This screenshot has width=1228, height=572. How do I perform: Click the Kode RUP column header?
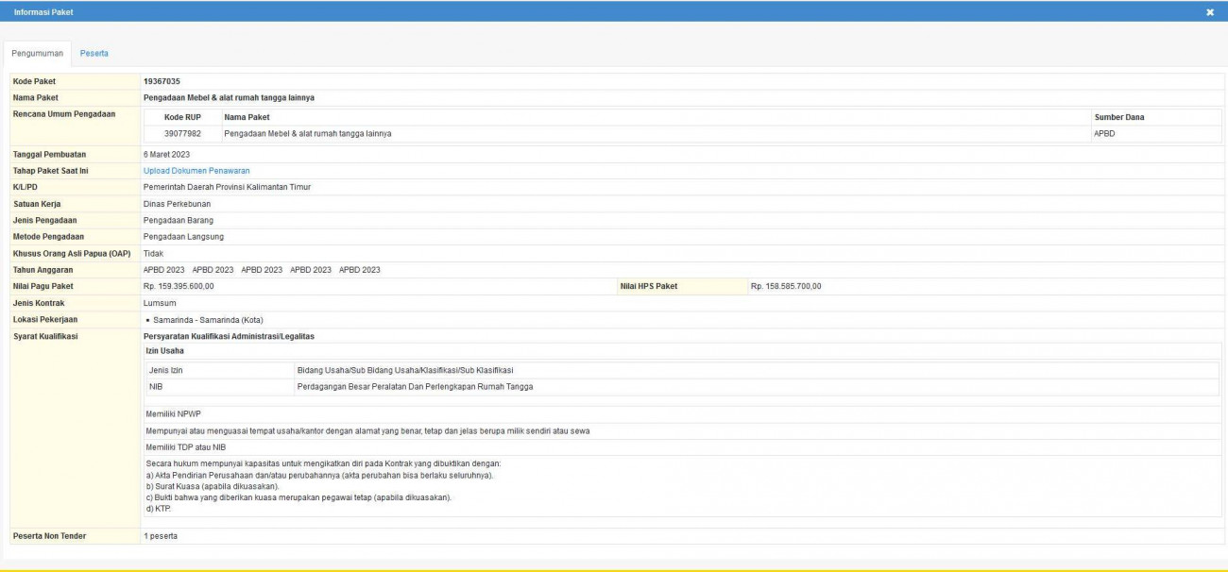(182, 117)
